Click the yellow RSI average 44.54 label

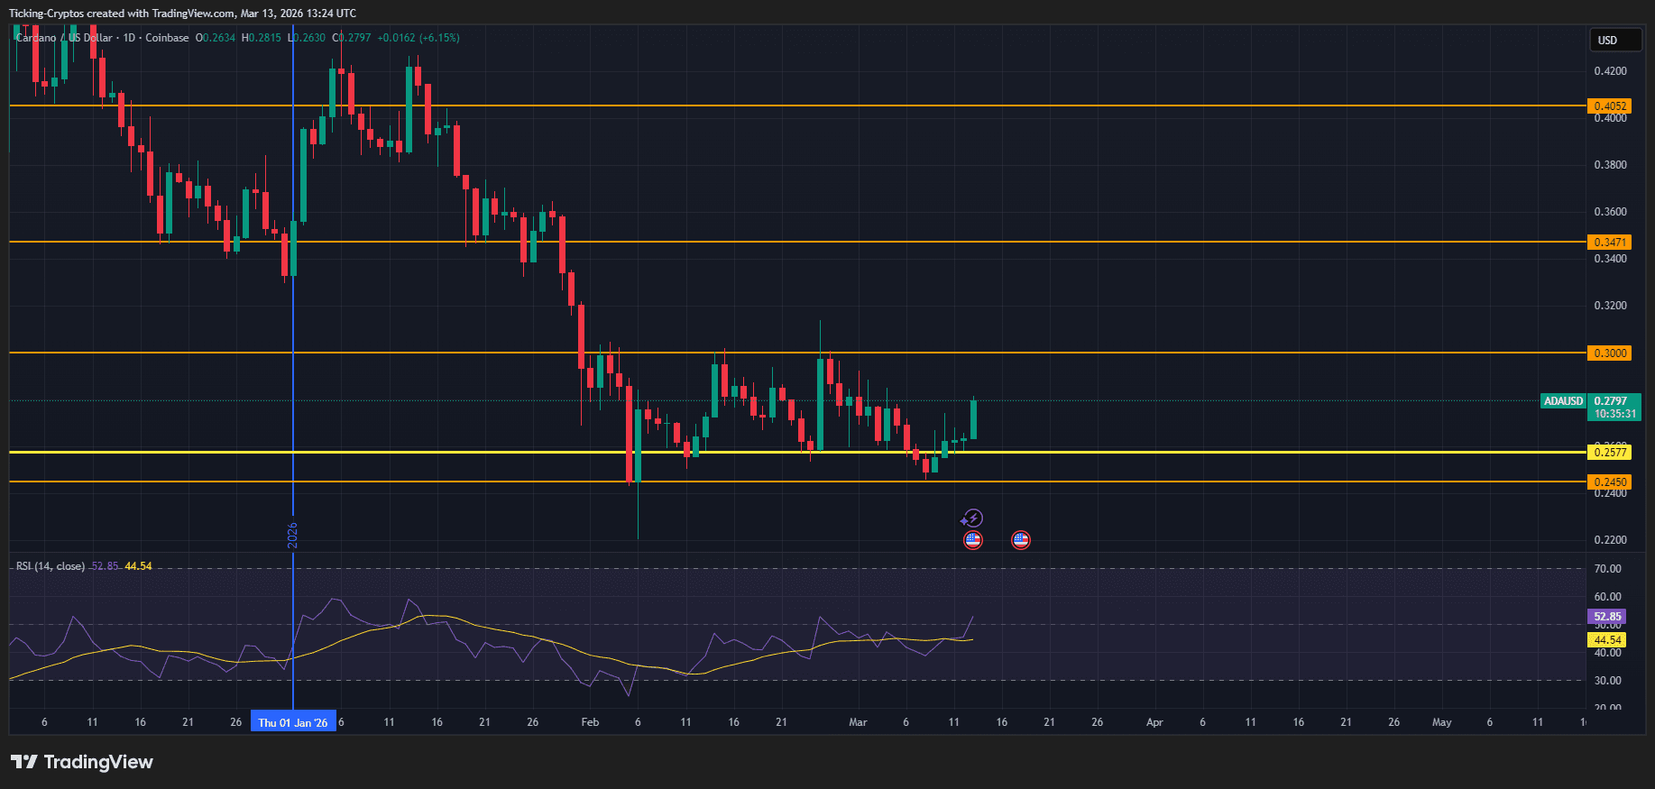1606,640
